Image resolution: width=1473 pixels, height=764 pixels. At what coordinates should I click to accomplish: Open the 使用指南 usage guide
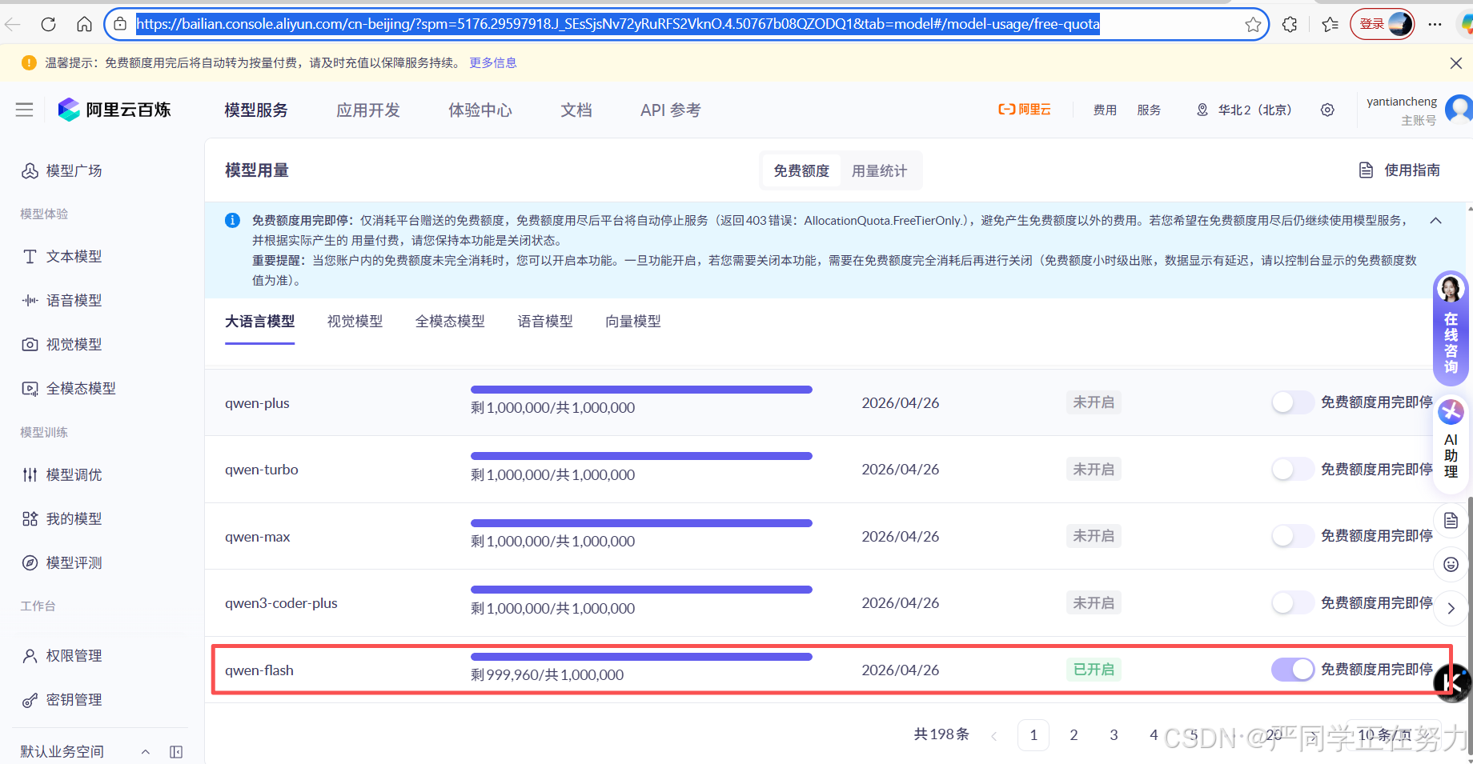(1400, 170)
